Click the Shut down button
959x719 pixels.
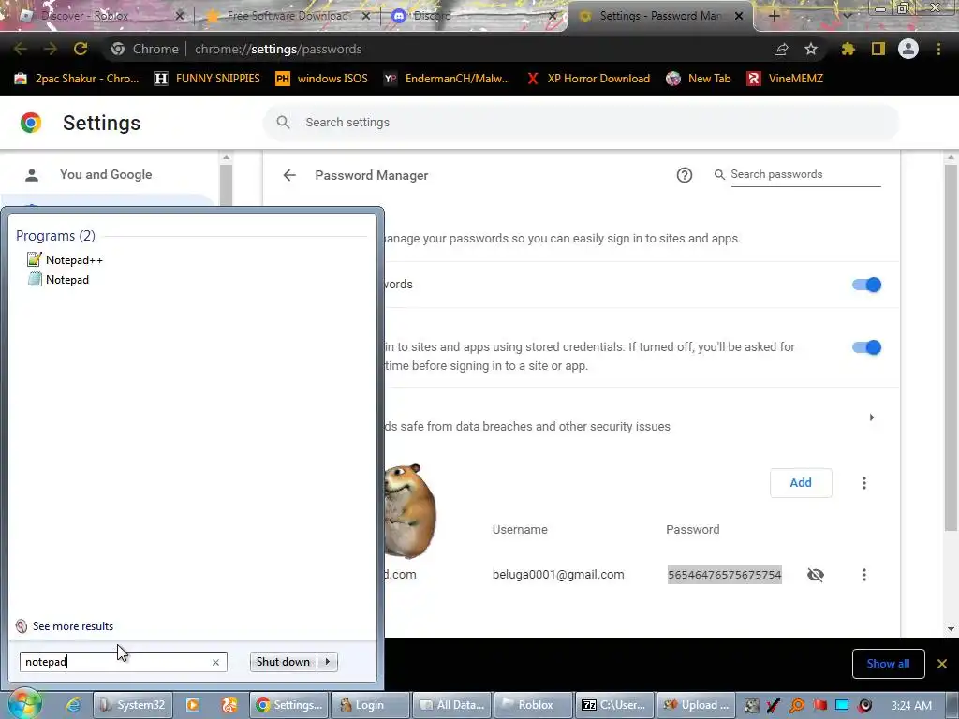[283, 662]
